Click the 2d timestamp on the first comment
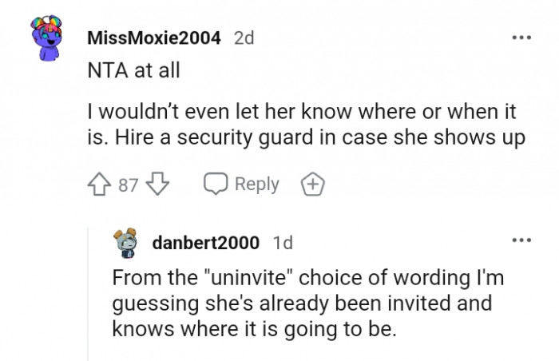Image resolution: width=559 pixels, height=361 pixels. [244, 38]
